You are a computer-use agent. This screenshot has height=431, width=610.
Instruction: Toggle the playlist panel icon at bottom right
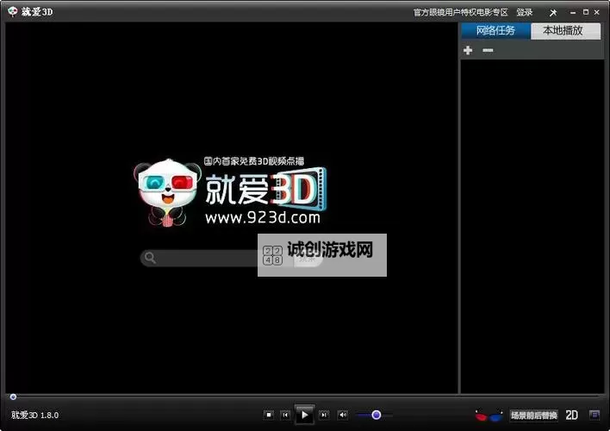point(594,415)
